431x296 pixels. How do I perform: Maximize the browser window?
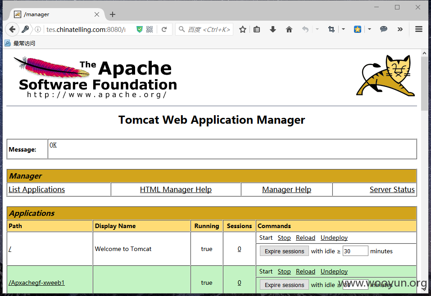[x=397, y=7]
